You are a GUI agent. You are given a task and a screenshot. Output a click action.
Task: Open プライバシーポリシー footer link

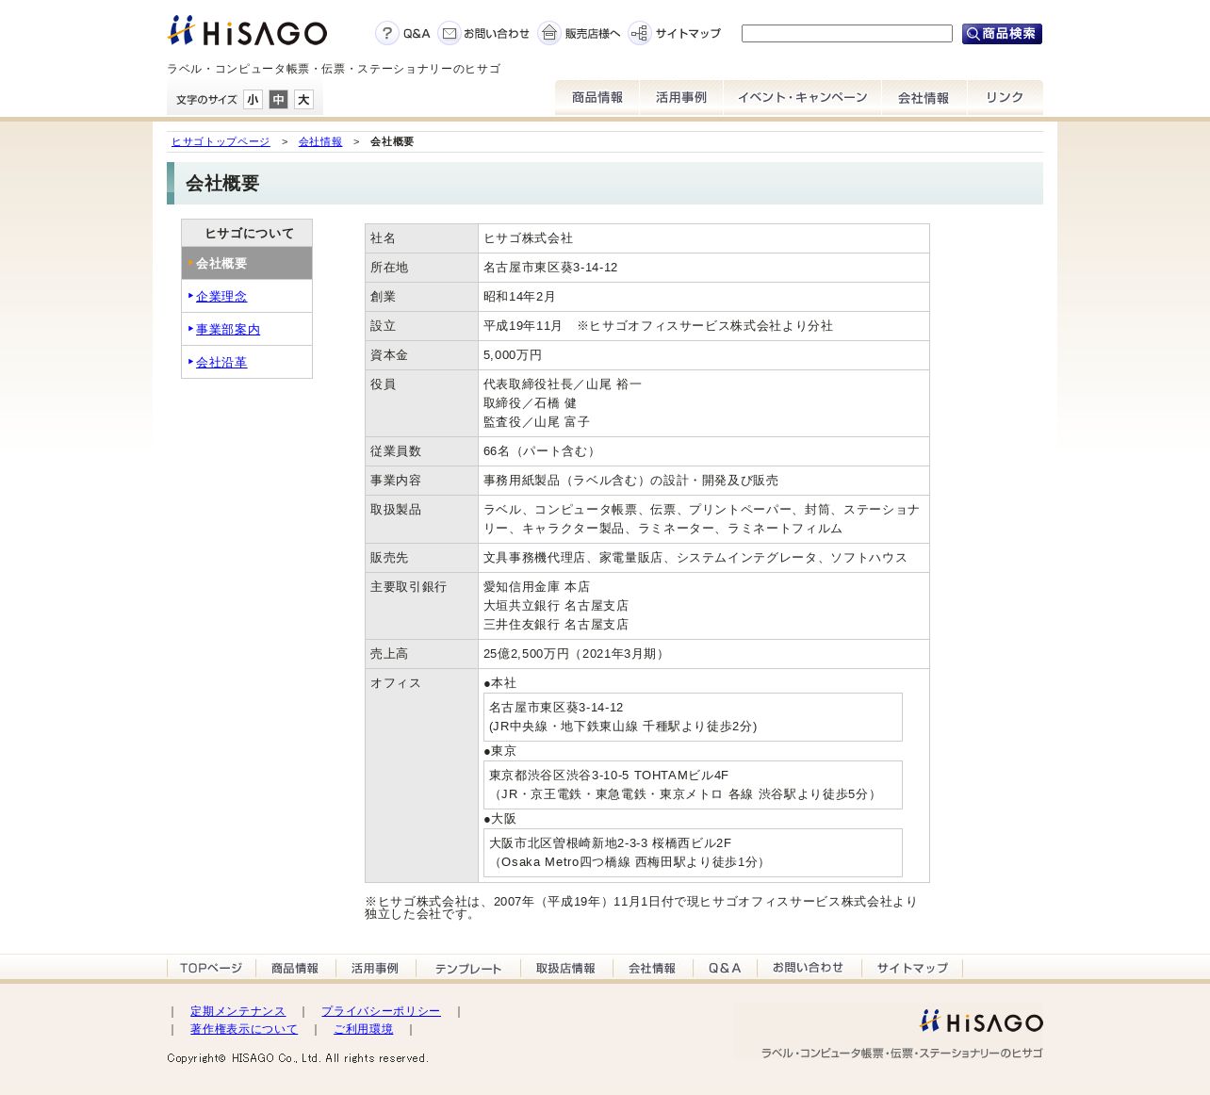pyautogui.click(x=381, y=1011)
